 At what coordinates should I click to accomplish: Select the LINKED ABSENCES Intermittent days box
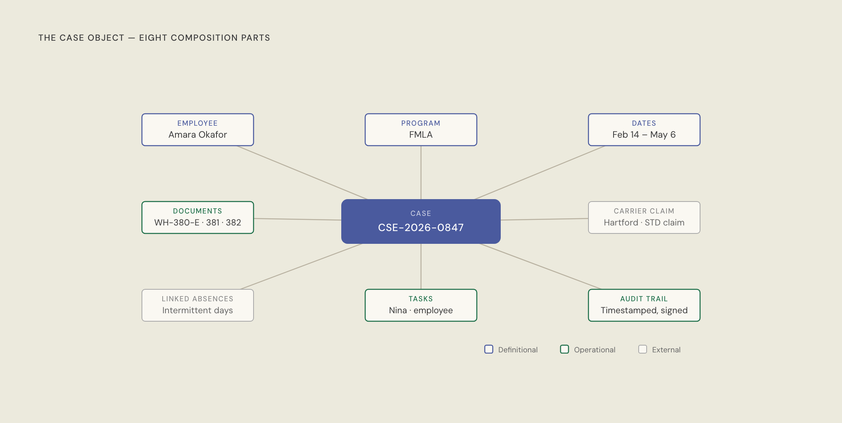197,305
